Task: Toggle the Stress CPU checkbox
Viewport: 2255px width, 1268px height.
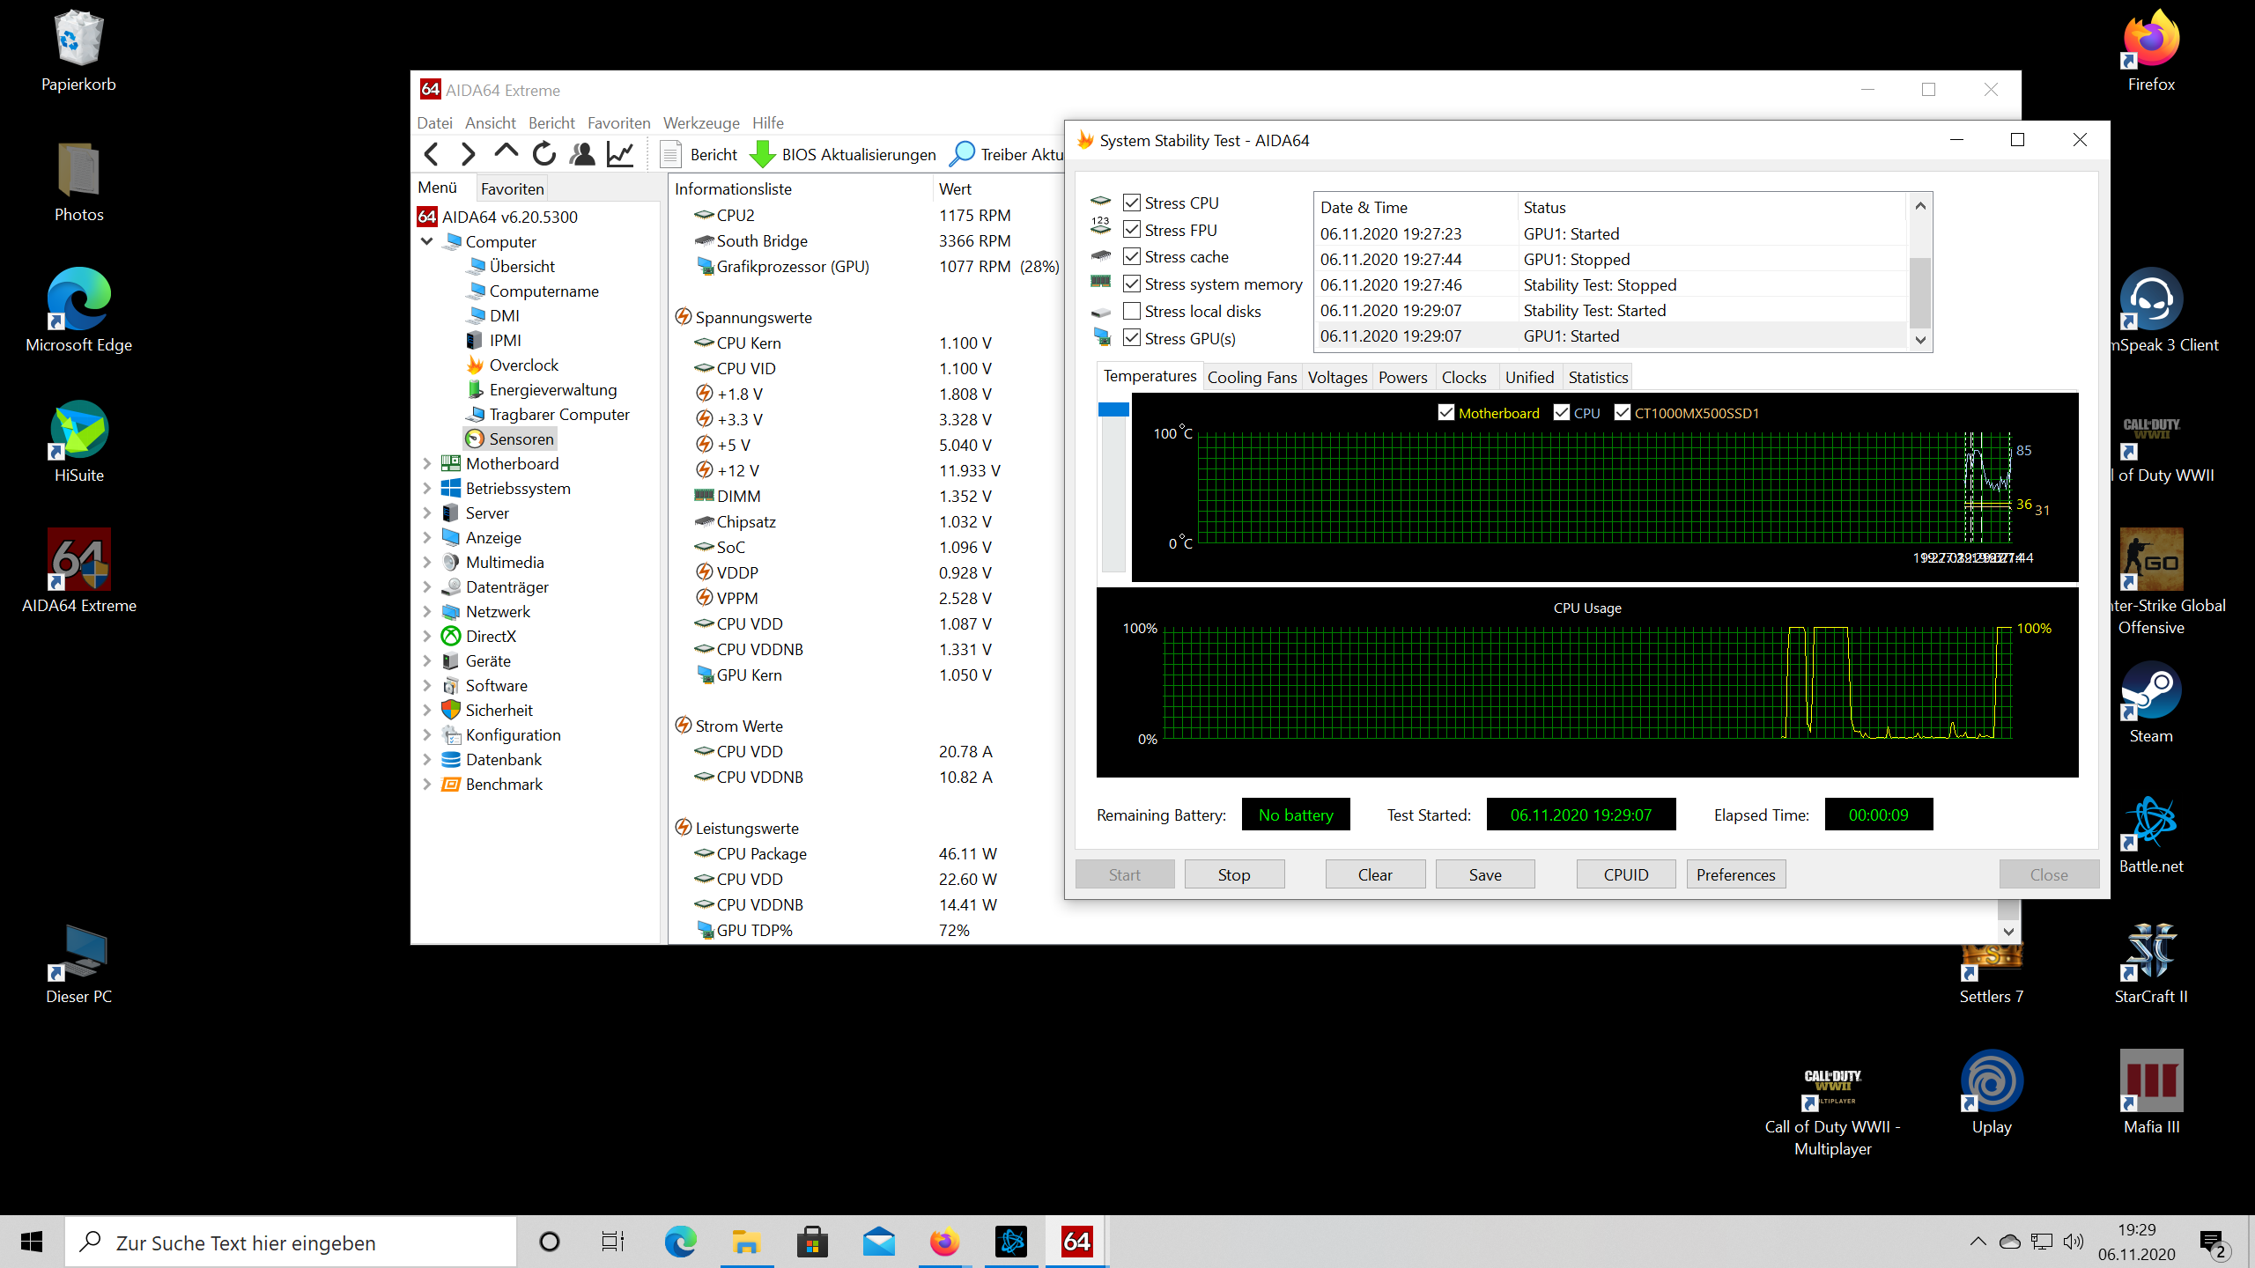Action: click(1132, 203)
